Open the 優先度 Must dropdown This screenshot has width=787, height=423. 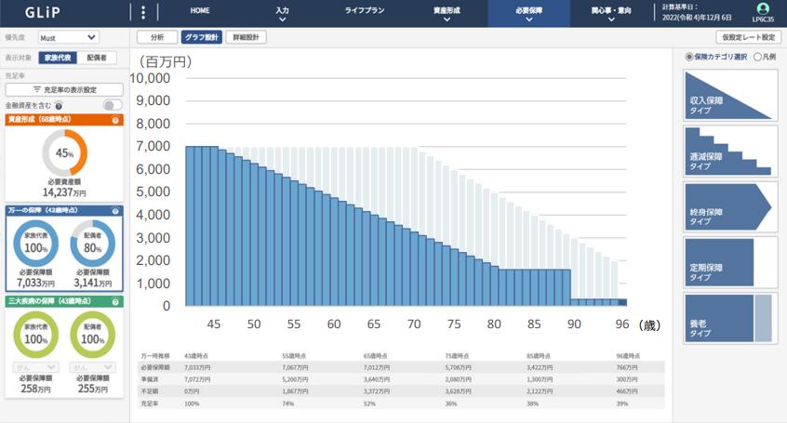coord(68,38)
